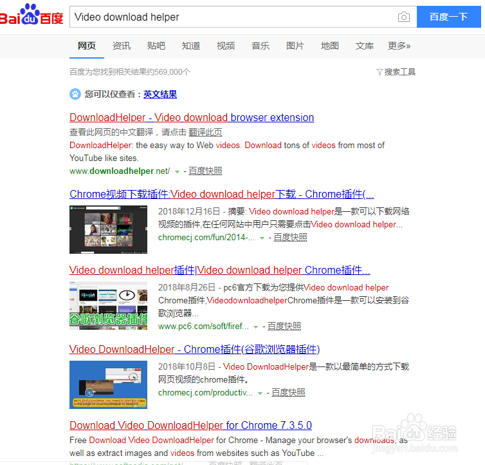
Task: Expand the 更多» menu
Action: coord(399,46)
